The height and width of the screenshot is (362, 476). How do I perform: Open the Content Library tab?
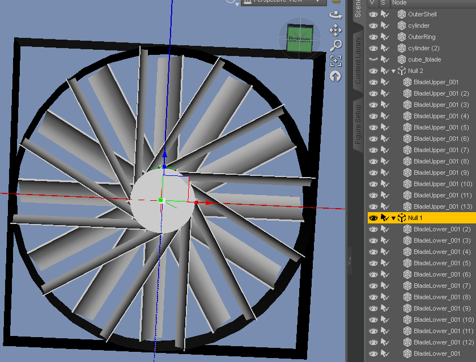click(x=358, y=61)
